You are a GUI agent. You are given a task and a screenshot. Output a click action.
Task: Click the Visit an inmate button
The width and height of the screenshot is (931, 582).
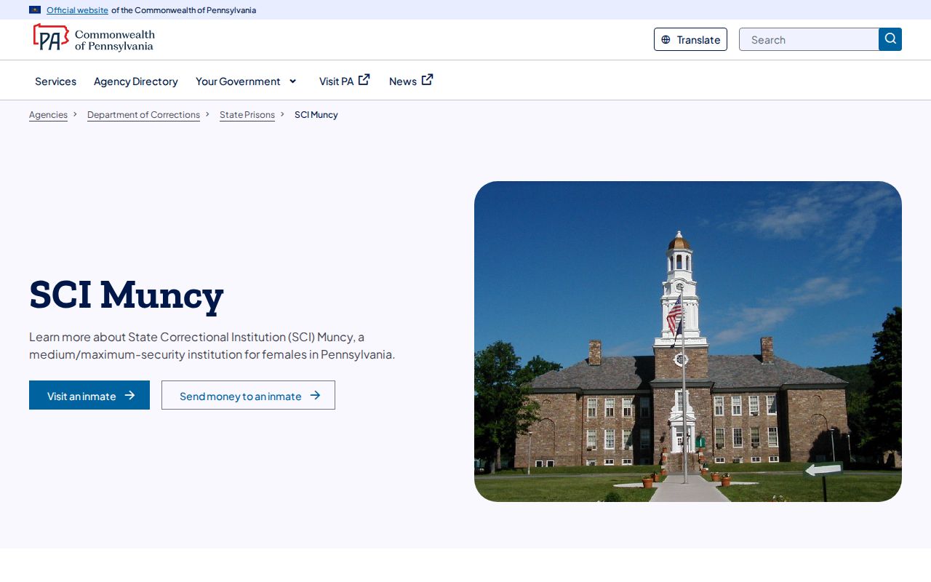tap(89, 395)
